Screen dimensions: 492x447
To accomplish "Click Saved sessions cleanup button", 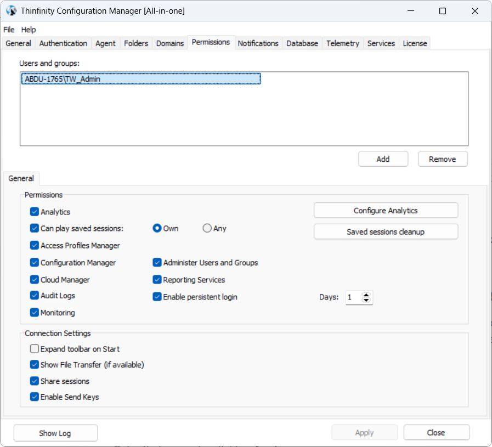I will (x=386, y=231).
